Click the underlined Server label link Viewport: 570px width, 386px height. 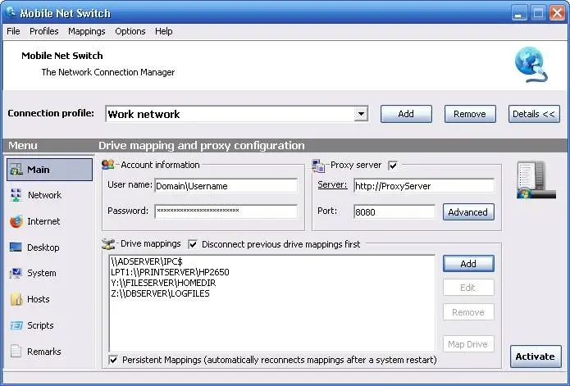point(332,184)
